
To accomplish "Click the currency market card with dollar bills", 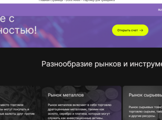I will pyautogui.click(x=20, y=103).
